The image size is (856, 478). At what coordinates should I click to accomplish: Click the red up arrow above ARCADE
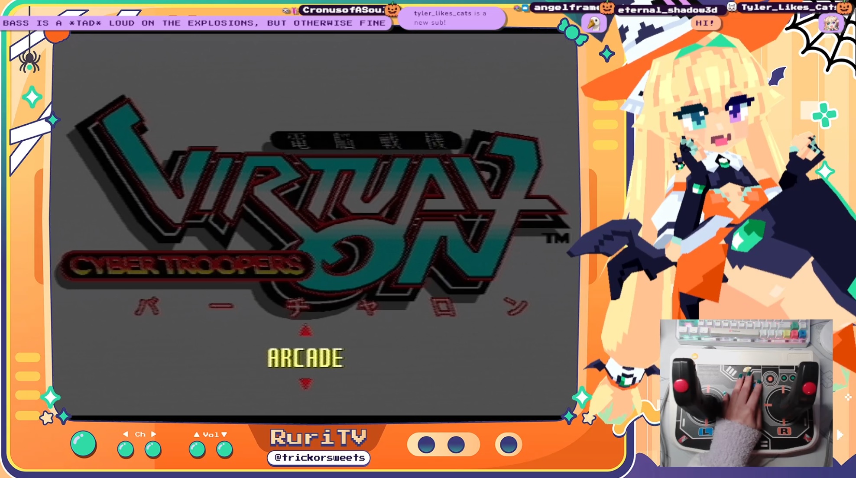pyautogui.click(x=305, y=331)
